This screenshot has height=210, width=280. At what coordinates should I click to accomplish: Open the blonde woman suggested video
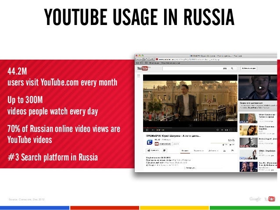pos(248,118)
